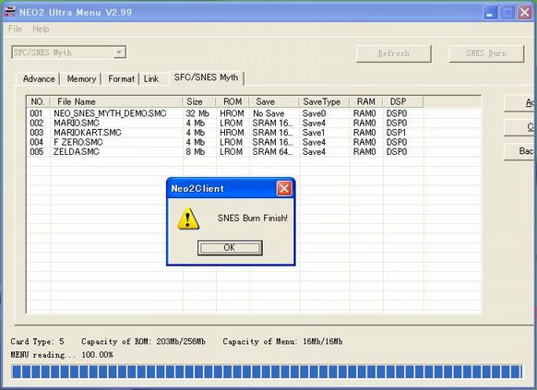Click the ROM column header
537x390 pixels.
[233, 101]
